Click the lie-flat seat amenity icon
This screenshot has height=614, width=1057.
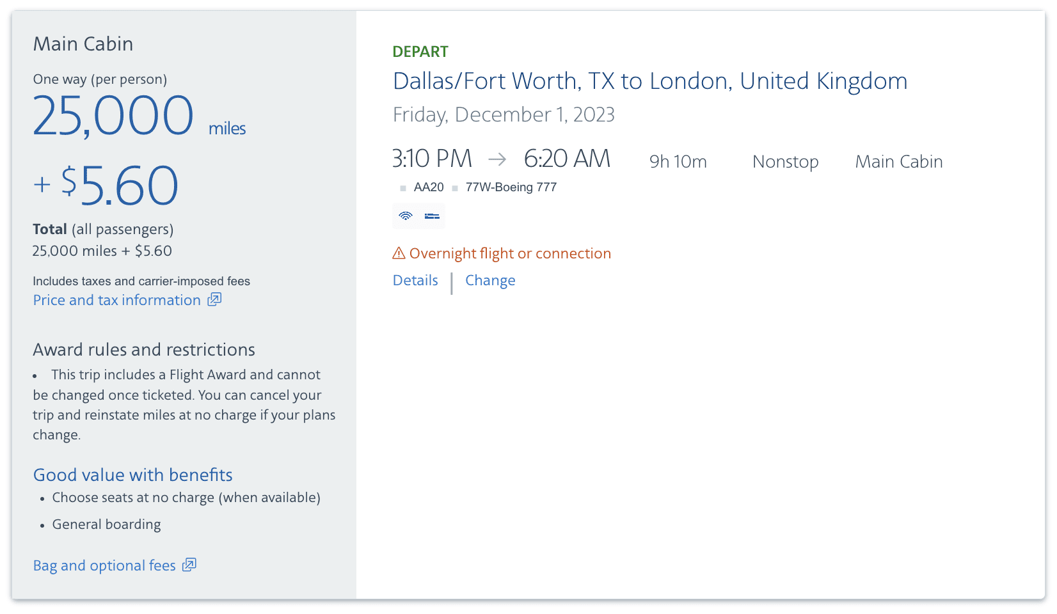pos(432,216)
